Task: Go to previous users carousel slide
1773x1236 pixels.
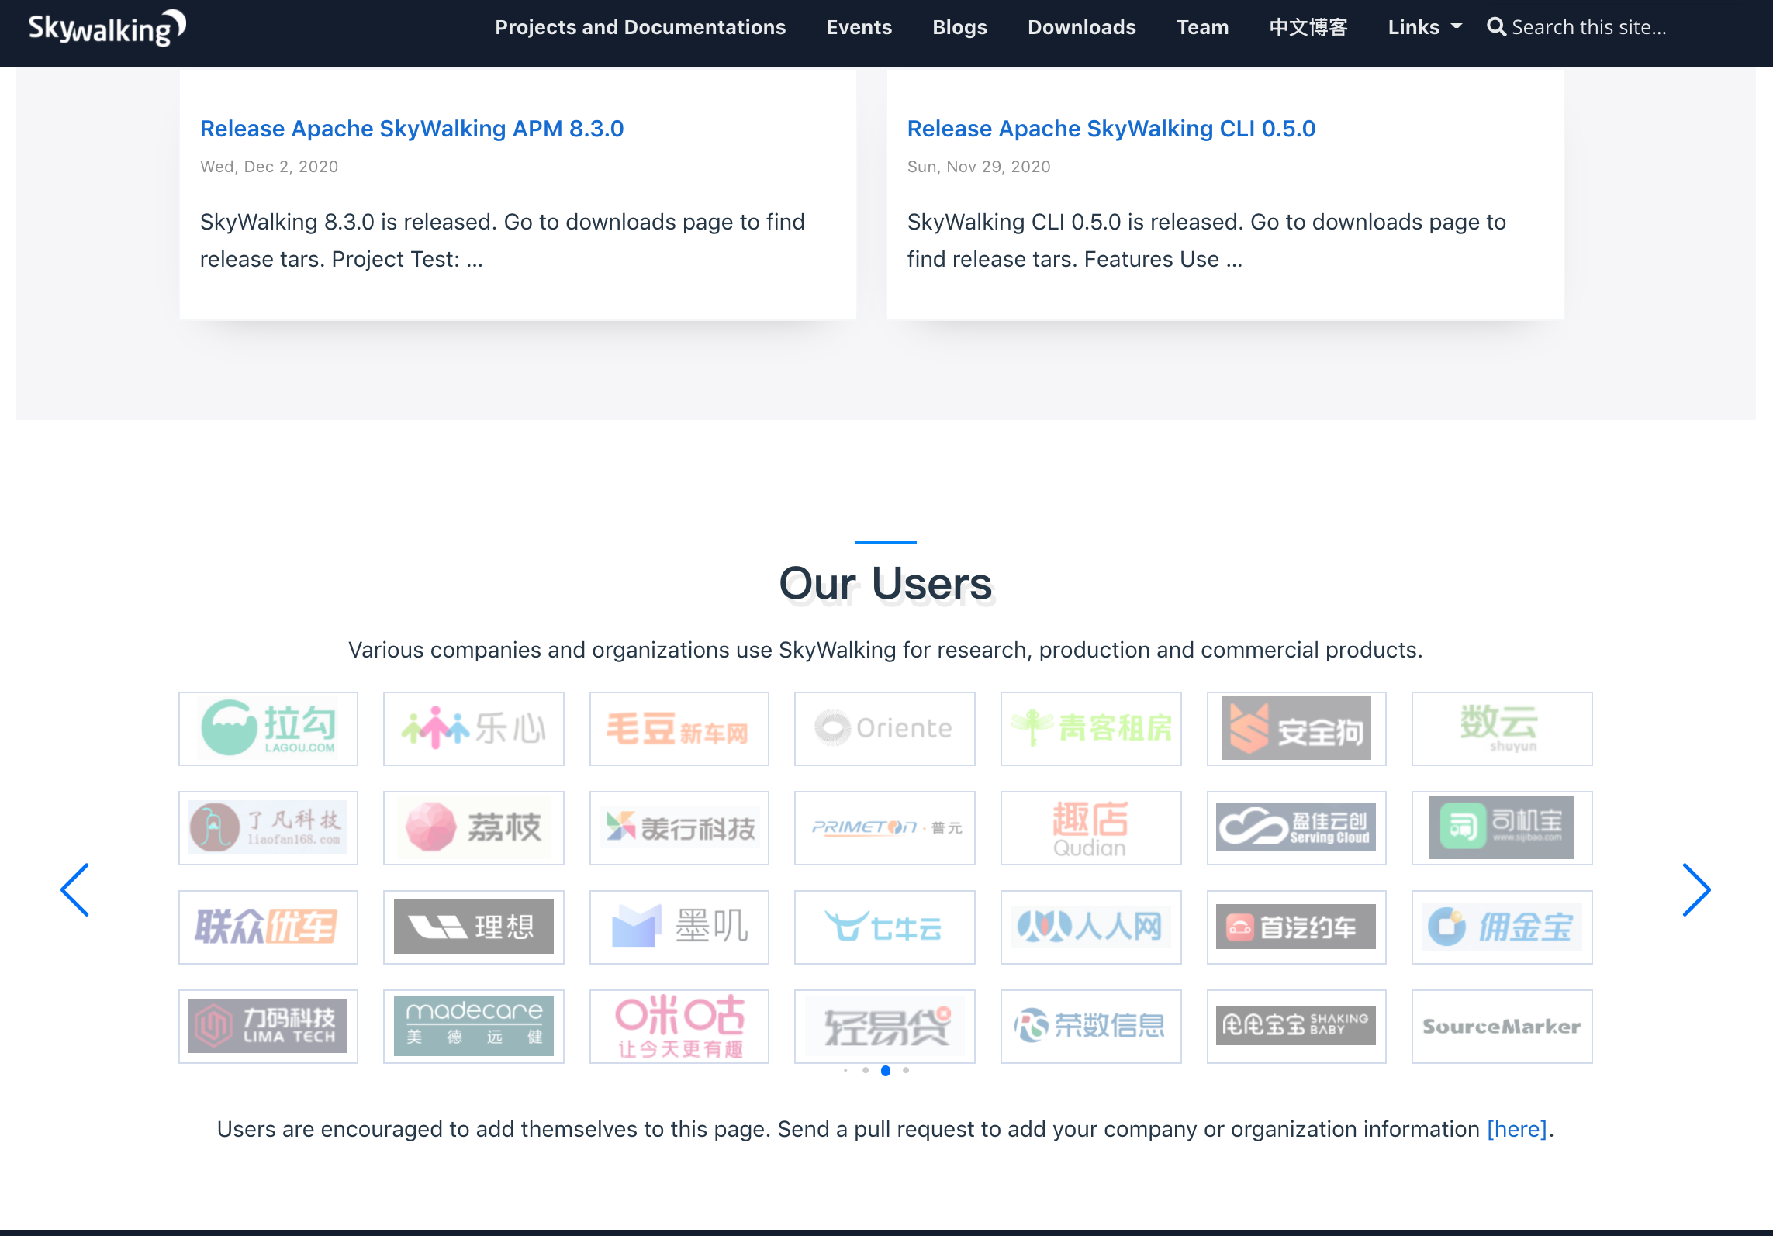Action: [75, 889]
